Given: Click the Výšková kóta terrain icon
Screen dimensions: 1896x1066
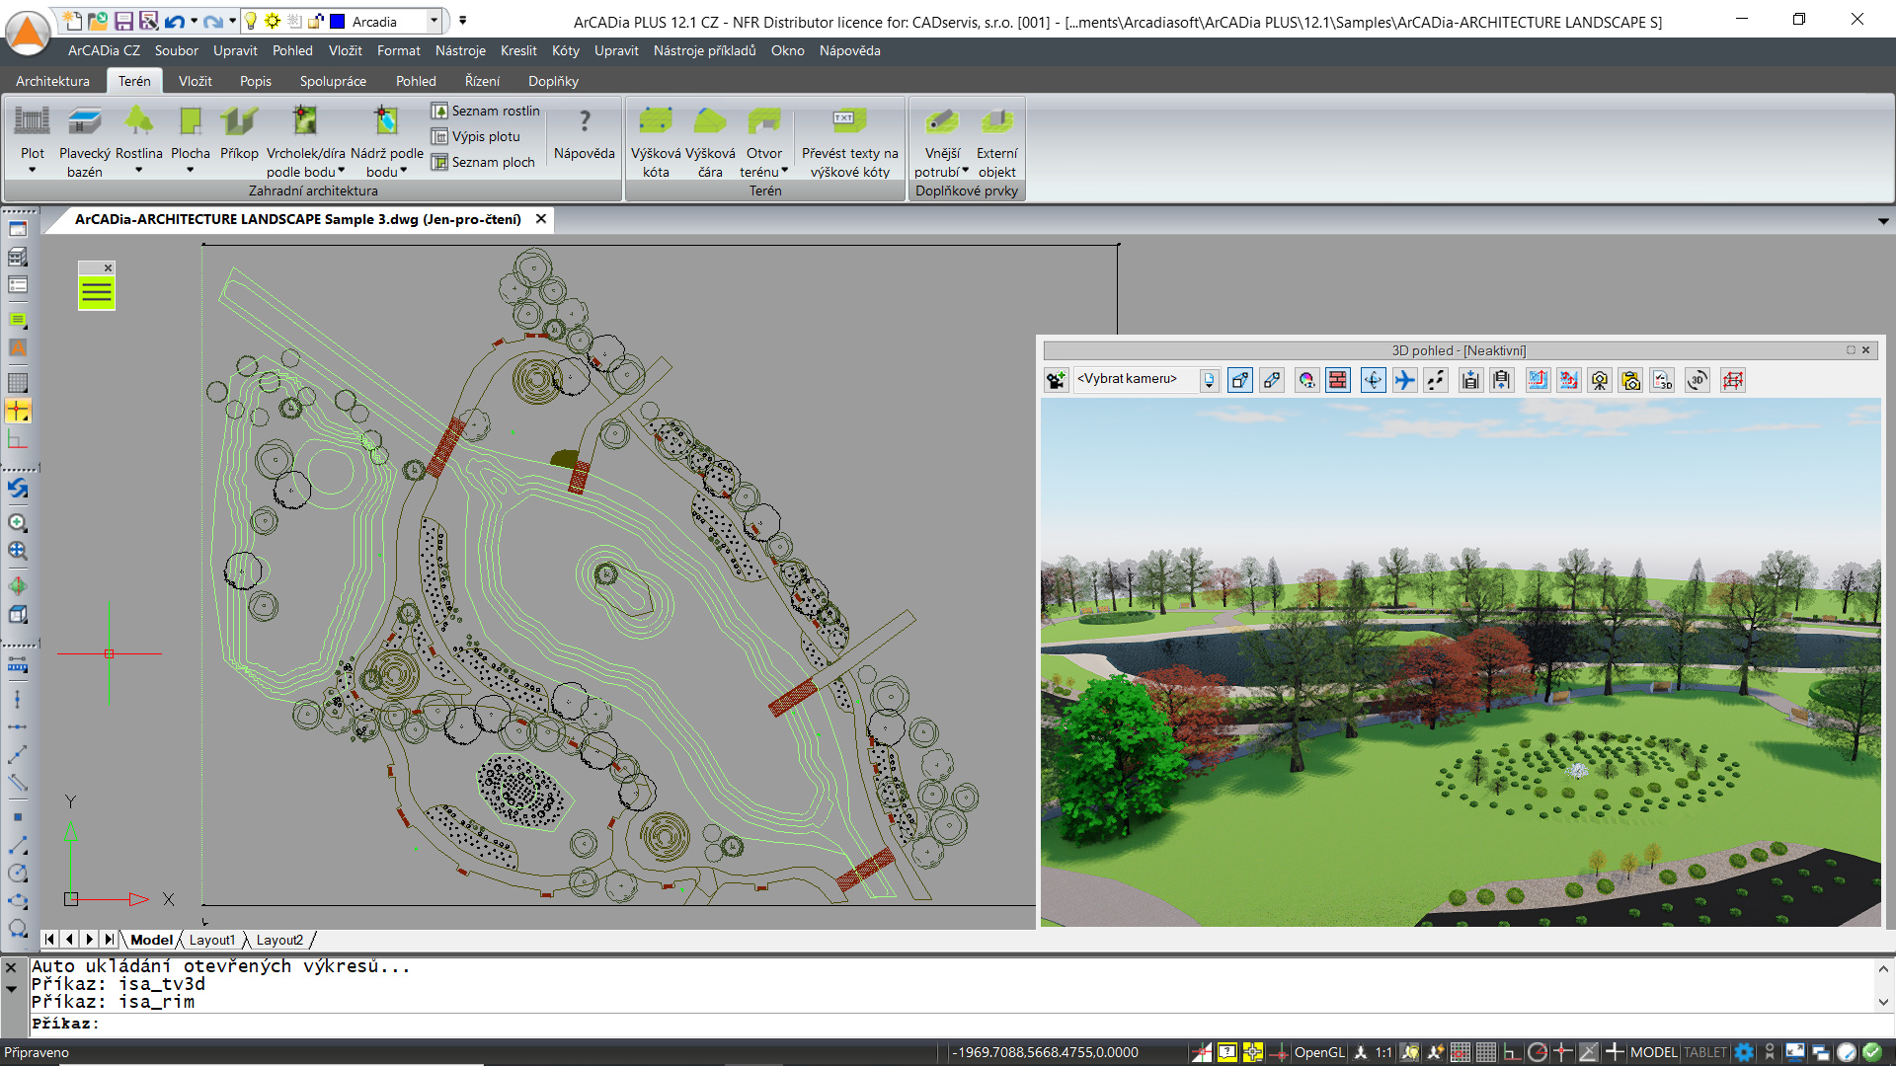Looking at the screenshot, I should pyautogui.click(x=656, y=121).
